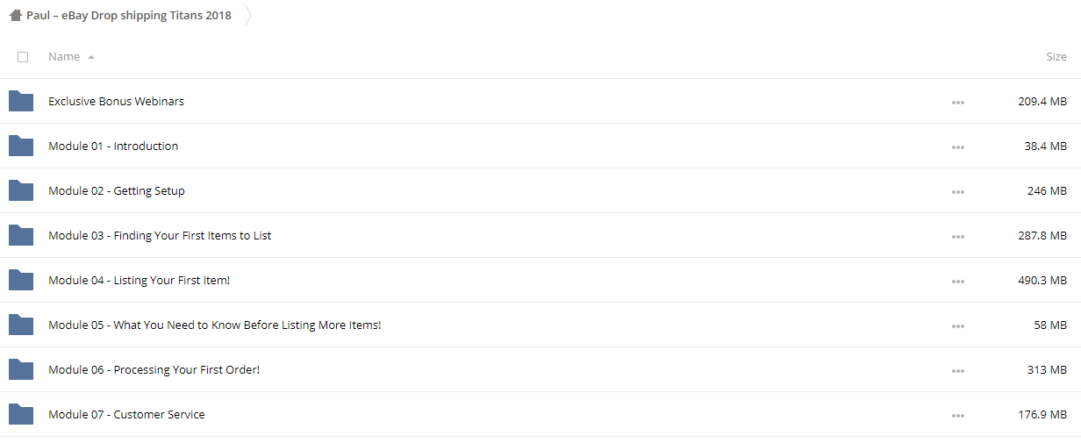Open more actions for Exclusive Bonus Webinars
Screen dimensions: 1081x443
pos(957,102)
